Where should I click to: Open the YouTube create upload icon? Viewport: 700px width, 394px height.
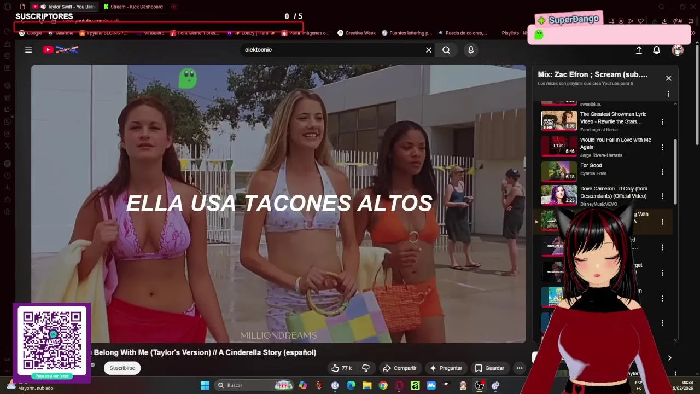[639, 50]
